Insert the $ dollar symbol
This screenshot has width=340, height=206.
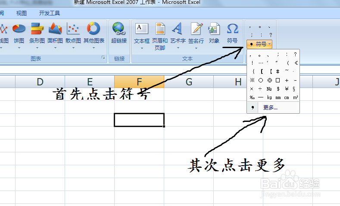[278, 89]
